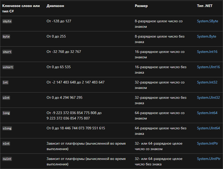Click the ulong keyword code label
The height and width of the screenshot is (169, 223).
point(7,128)
